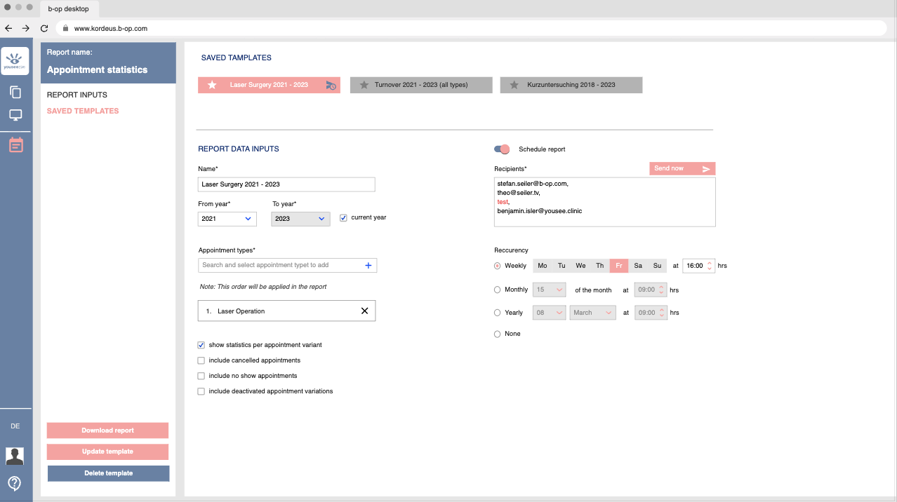Click the user profile avatar icon

15,456
